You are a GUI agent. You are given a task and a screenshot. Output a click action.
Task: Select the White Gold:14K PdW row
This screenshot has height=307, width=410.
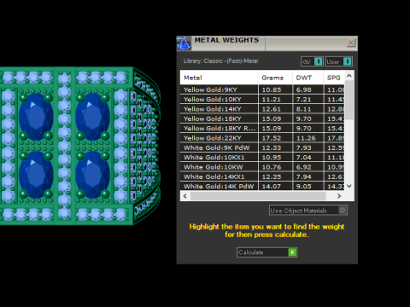262,186
